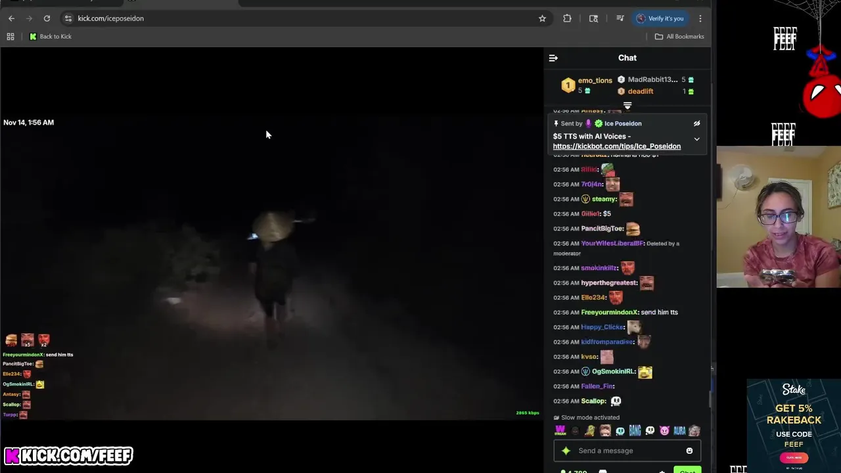Viewport: 841px width, 473px height.
Task: Open Chrome's three-dot menu
Action: [x=700, y=18]
